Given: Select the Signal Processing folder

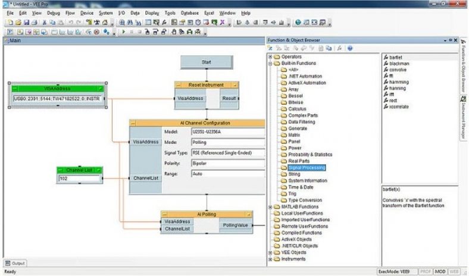Looking at the screenshot, I should [x=306, y=168].
